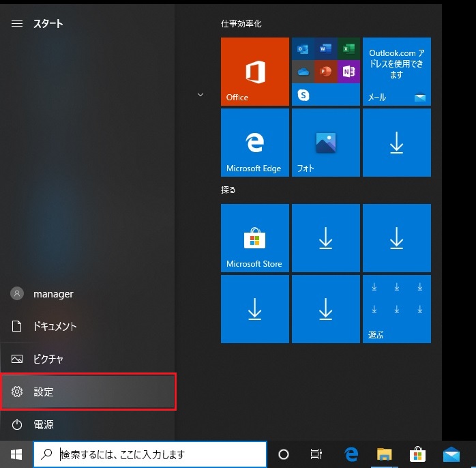Open File Explorer from the taskbar

pyautogui.click(x=385, y=454)
